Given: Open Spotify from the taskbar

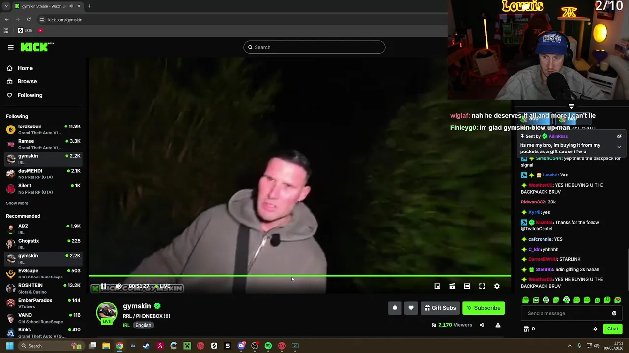Looking at the screenshot, I should point(268,346).
